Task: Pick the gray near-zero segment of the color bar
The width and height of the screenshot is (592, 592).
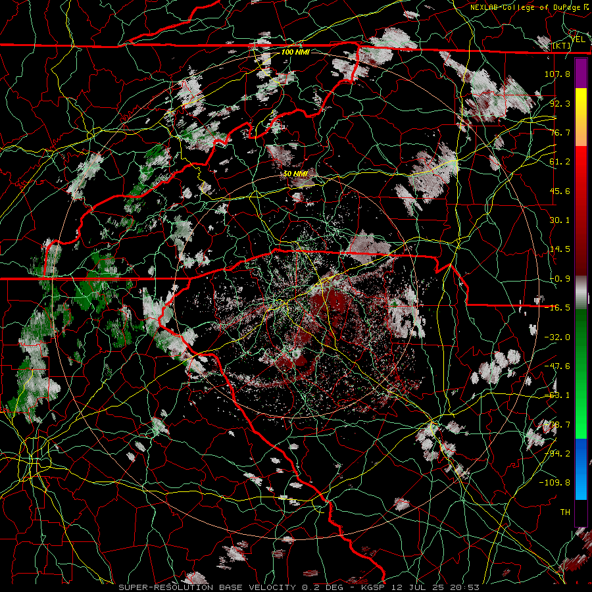Action: coord(581,293)
